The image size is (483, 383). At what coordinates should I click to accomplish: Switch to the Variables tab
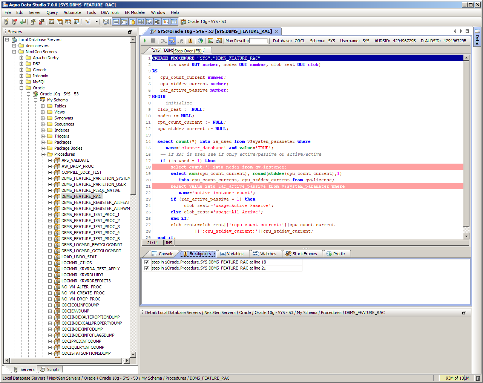point(232,254)
